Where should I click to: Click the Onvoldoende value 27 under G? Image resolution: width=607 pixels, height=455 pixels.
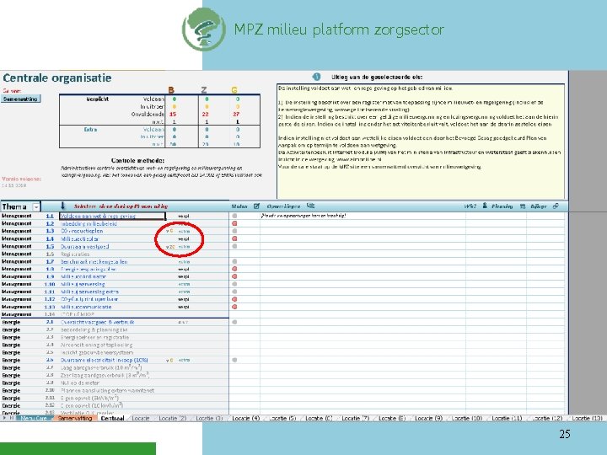236,114
